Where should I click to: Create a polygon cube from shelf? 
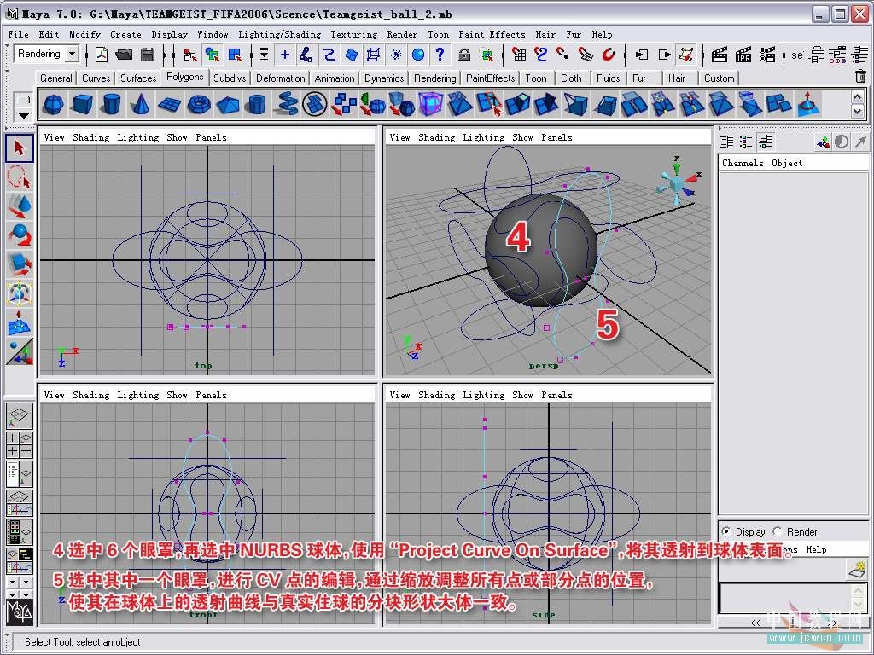point(83,104)
